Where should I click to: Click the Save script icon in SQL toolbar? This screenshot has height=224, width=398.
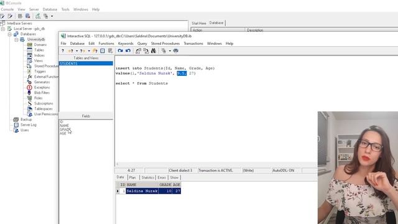[x=146, y=51]
